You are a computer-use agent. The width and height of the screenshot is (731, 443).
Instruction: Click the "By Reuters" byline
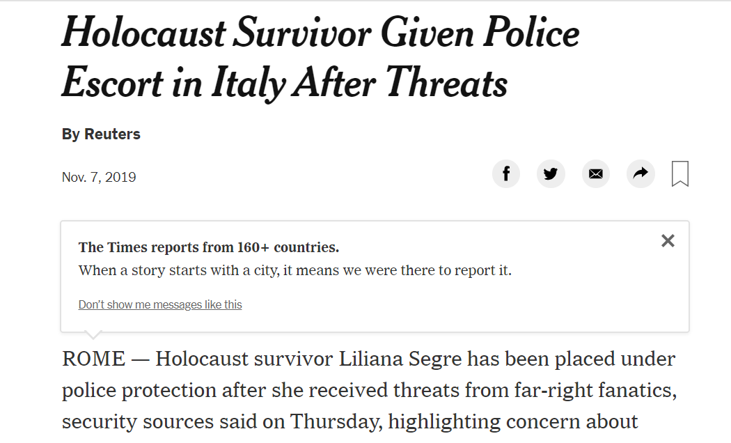tap(101, 134)
